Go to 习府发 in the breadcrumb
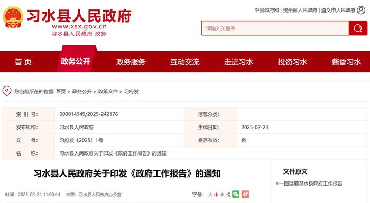 click(132, 91)
